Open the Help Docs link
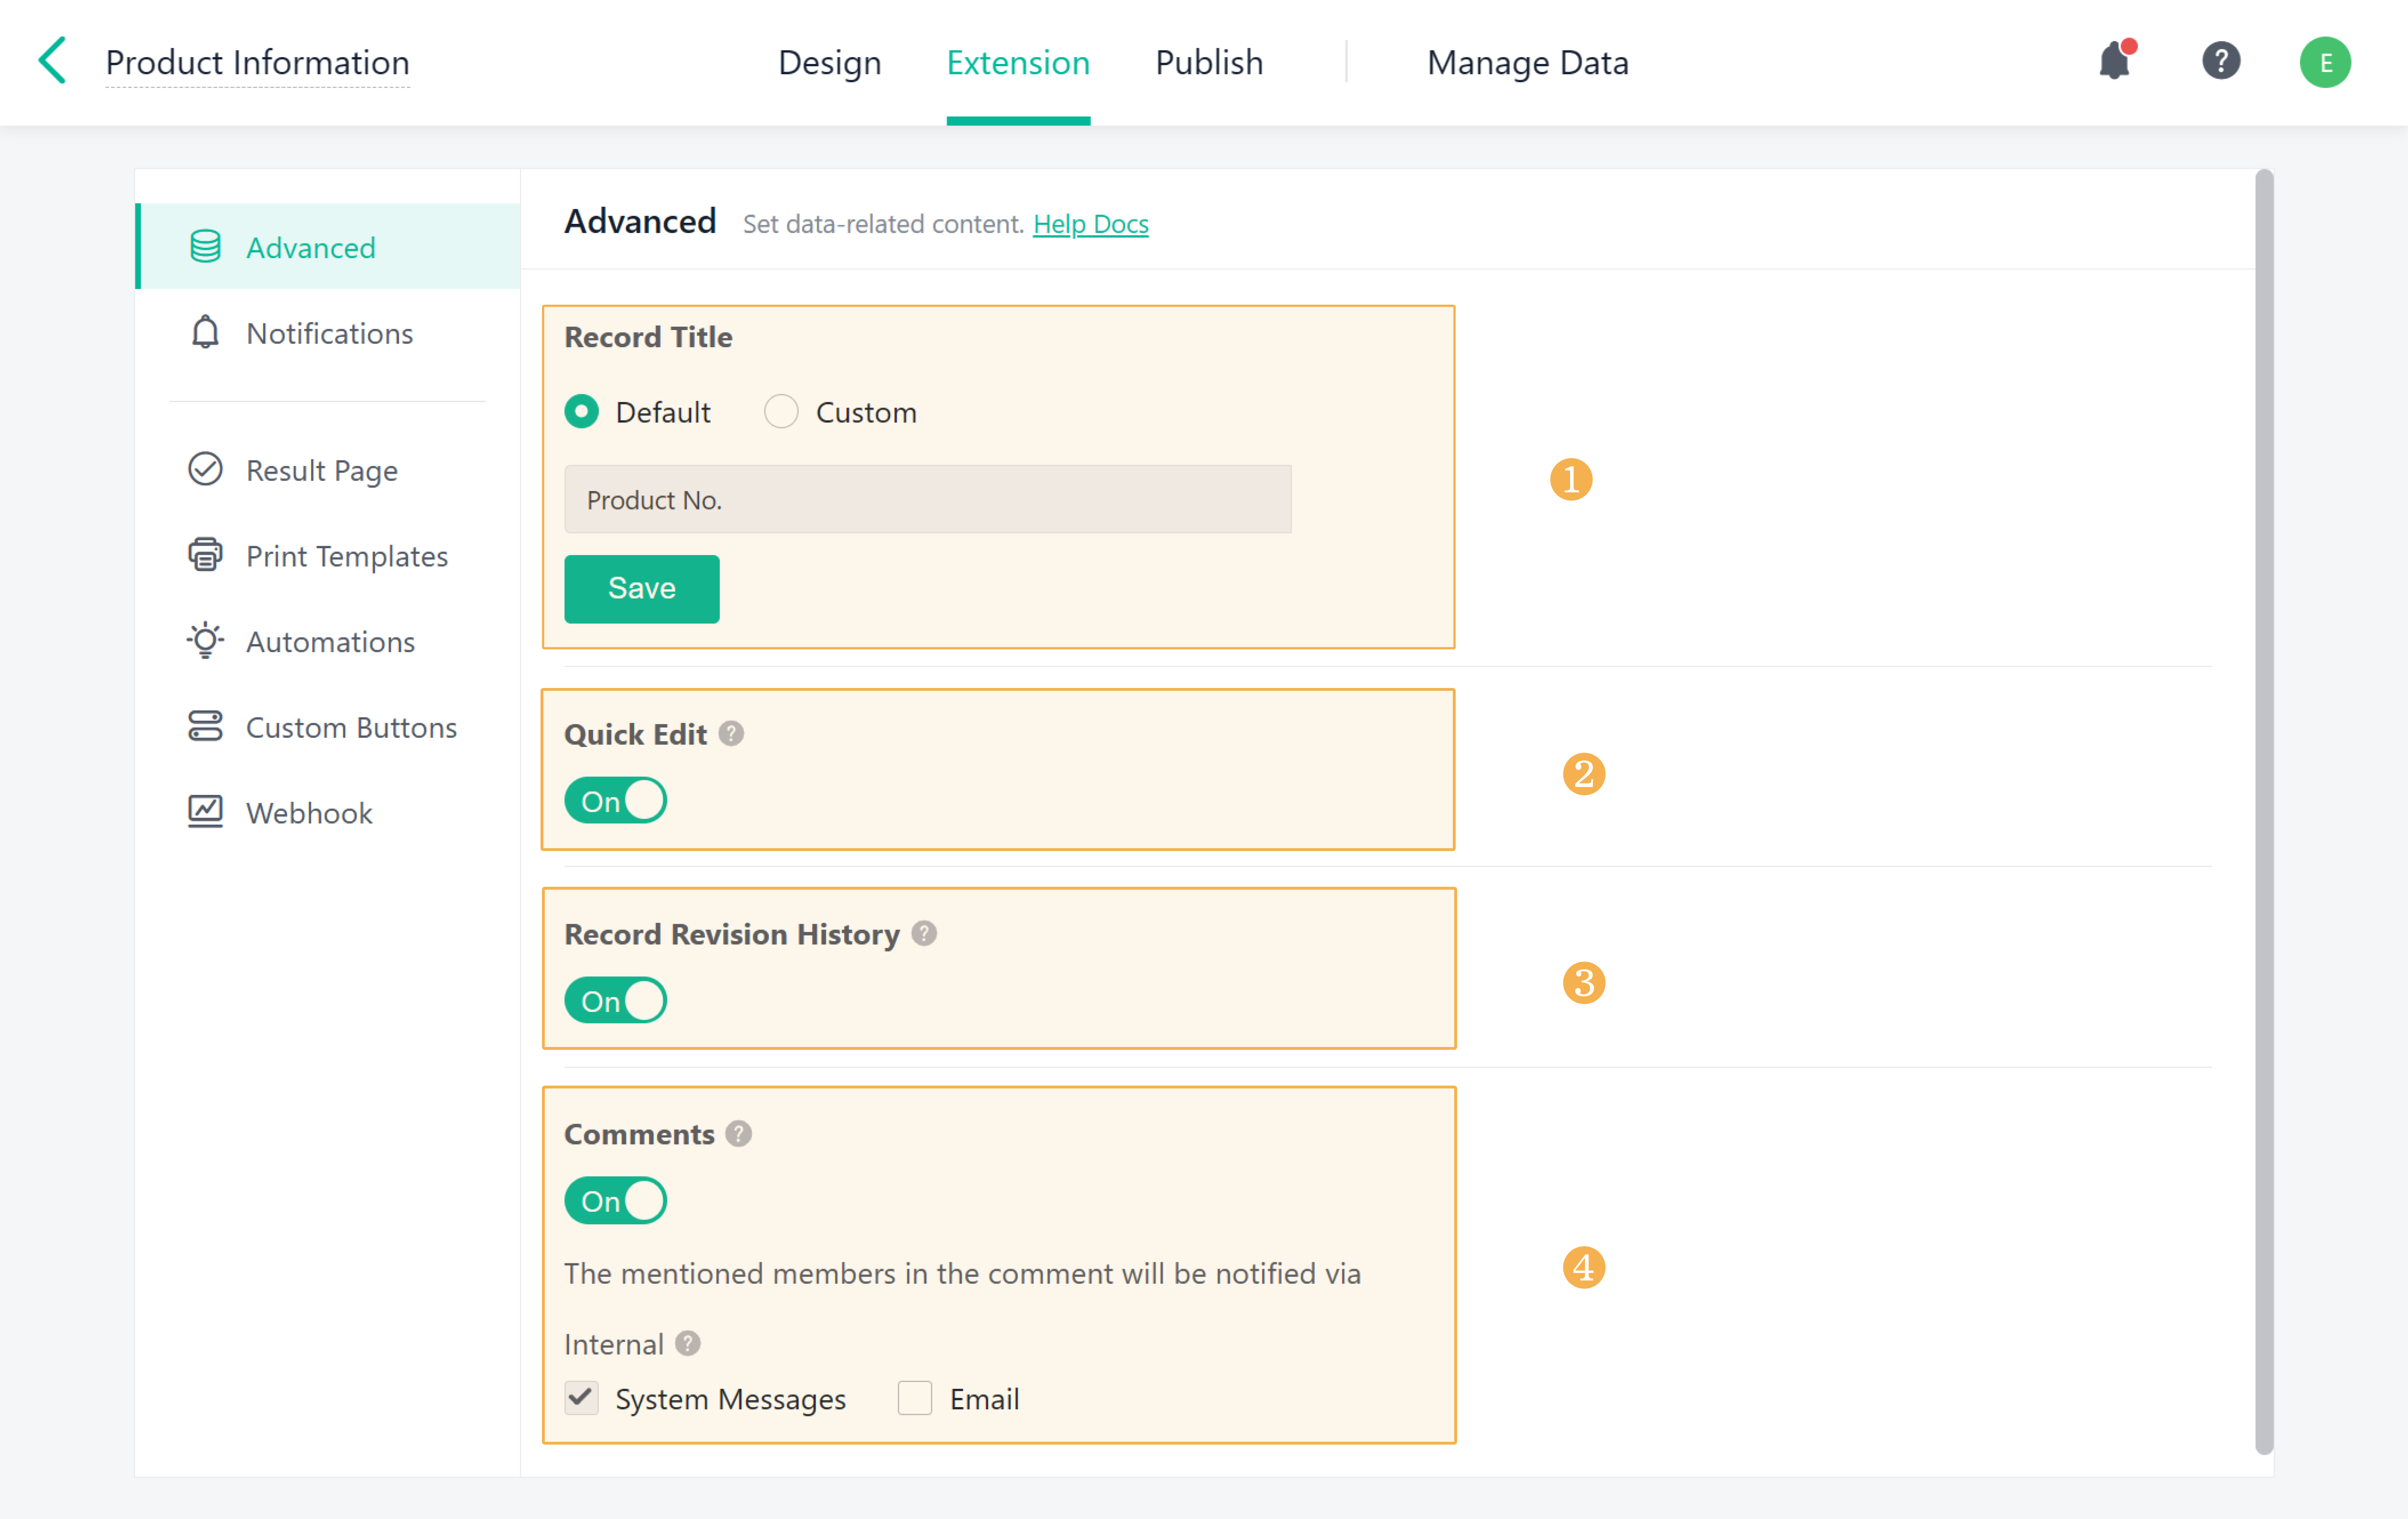2408x1519 pixels. (1090, 224)
